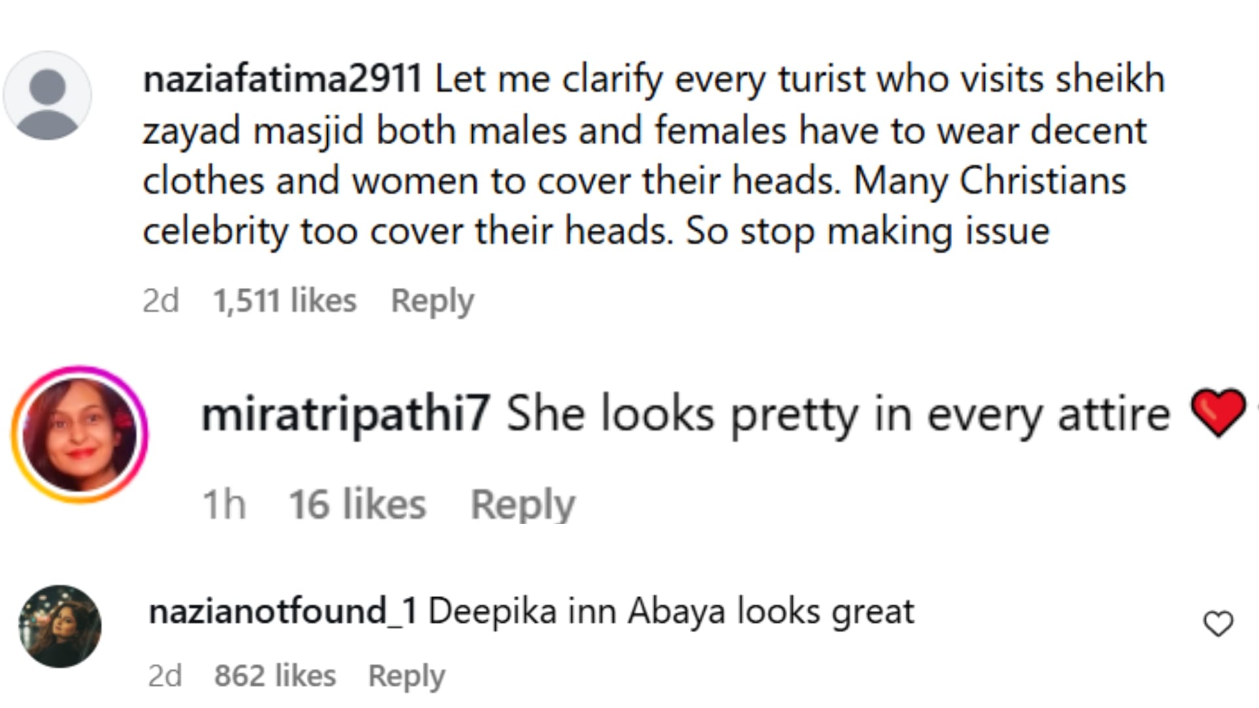Open the naziafatima2911 username link
The image size is (1259, 708).
pyautogui.click(x=282, y=79)
